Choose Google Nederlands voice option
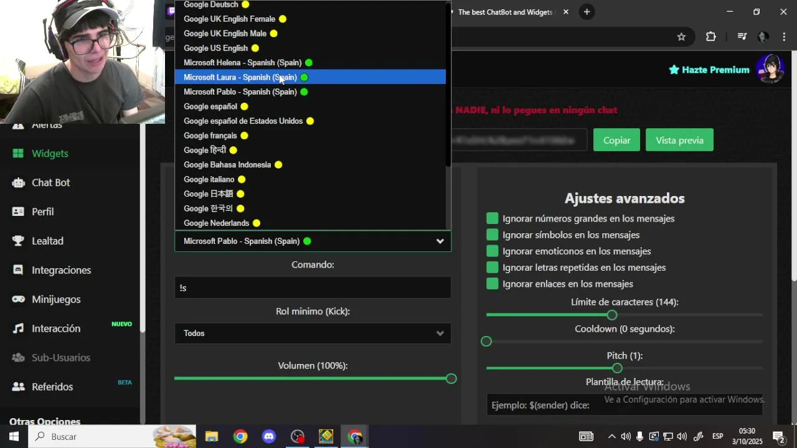This screenshot has width=797, height=448. [x=310, y=223]
